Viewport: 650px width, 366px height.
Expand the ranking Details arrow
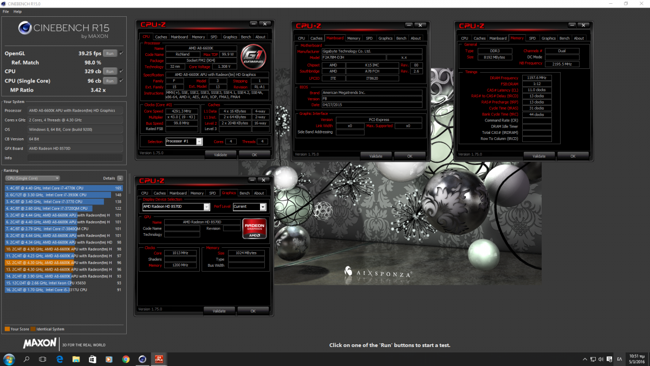[120, 178]
